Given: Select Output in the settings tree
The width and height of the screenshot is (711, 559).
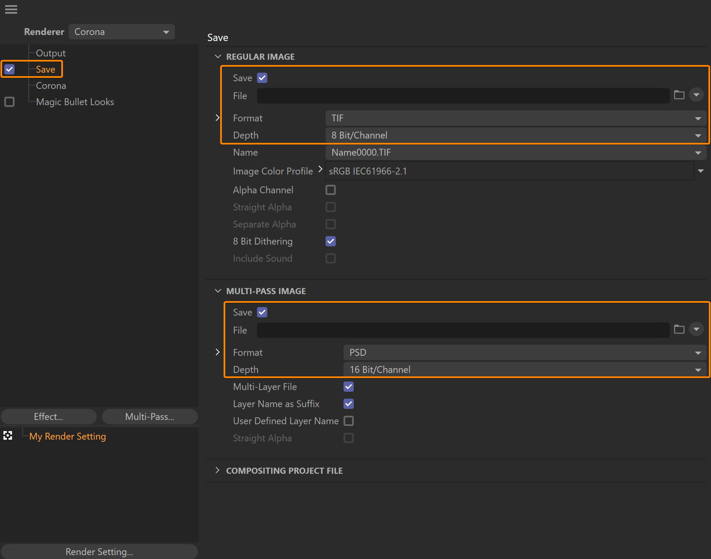Looking at the screenshot, I should (51, 53).
